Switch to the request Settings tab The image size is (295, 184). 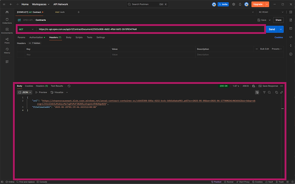point(101,37)
